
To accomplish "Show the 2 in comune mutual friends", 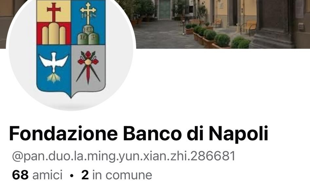I will [x=117, y=175].
